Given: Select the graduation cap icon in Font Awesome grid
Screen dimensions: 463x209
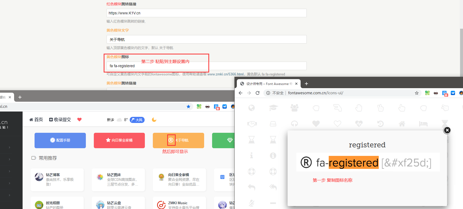Looking at the screenshot, I should click(x=273, y=108).
